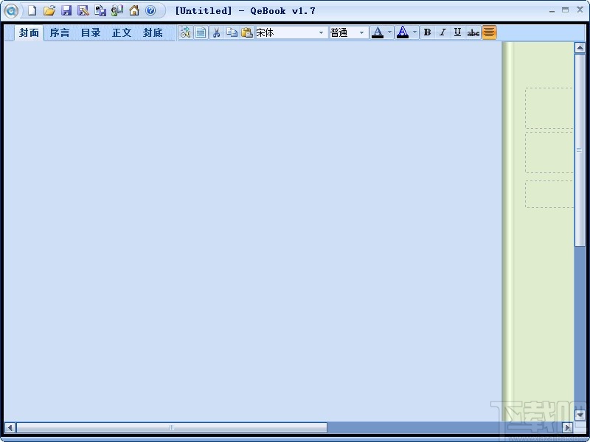Open the Help documentation
Screen dimensions: 590x442
coord(150,10)
